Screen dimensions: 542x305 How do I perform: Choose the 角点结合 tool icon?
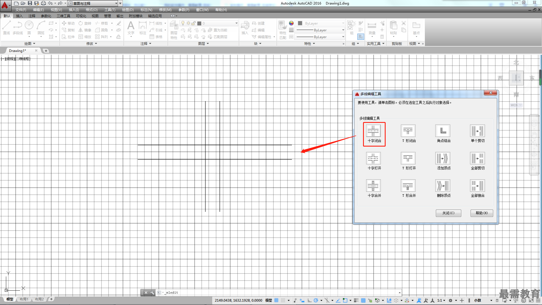pos(443,131)
